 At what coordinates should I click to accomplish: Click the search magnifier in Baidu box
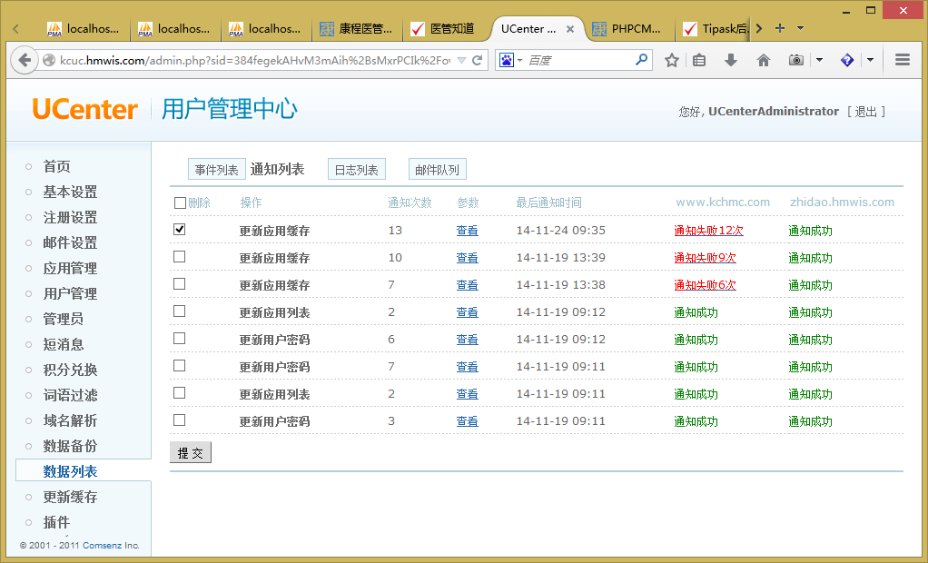(642, 60)
